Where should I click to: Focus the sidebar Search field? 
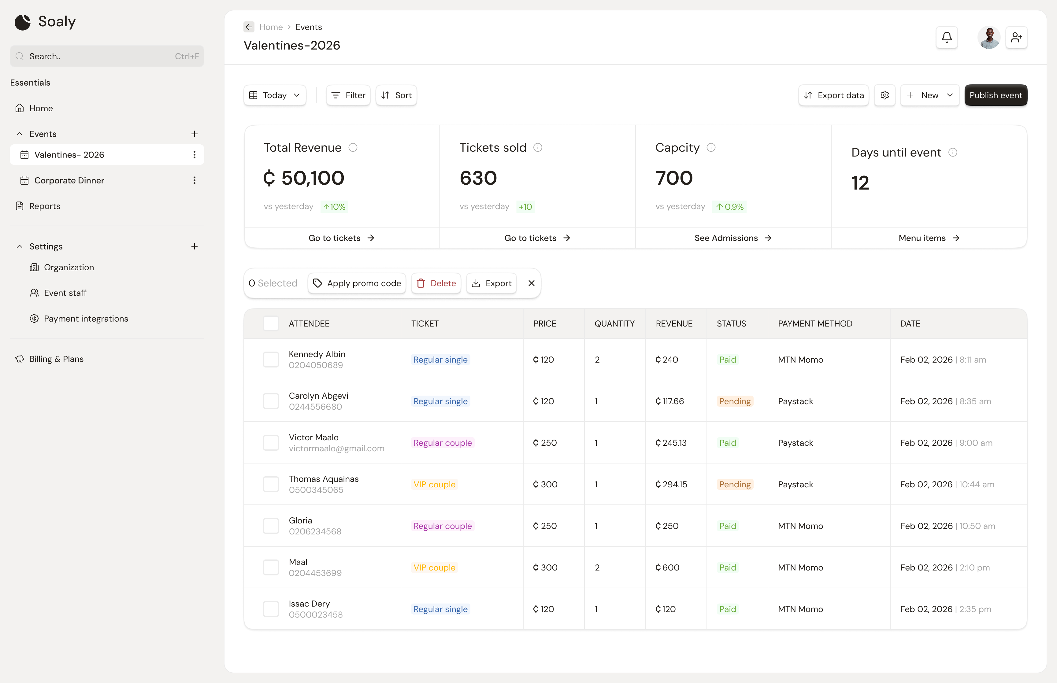pyautogui.click(x=107, y=56)
